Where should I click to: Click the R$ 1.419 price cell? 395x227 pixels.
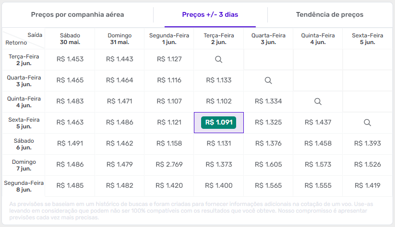(367, 185)
